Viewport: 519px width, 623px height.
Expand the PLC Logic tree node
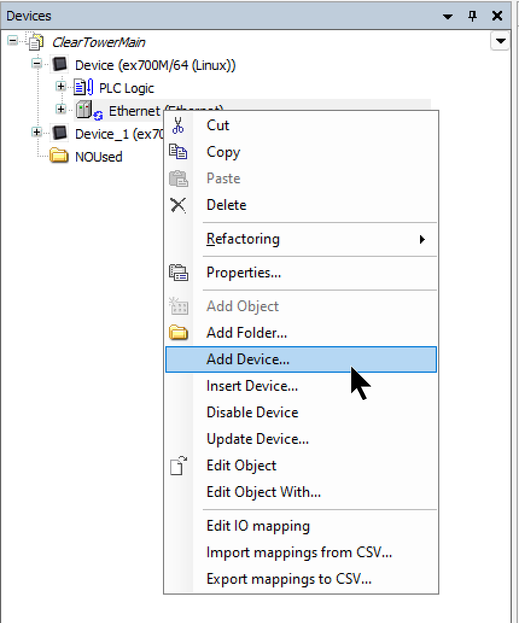tap(60, 87)
